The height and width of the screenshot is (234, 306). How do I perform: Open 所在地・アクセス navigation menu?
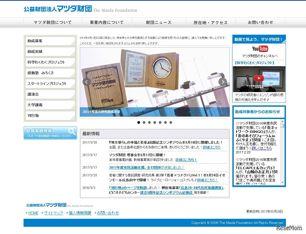coord(210,23)
